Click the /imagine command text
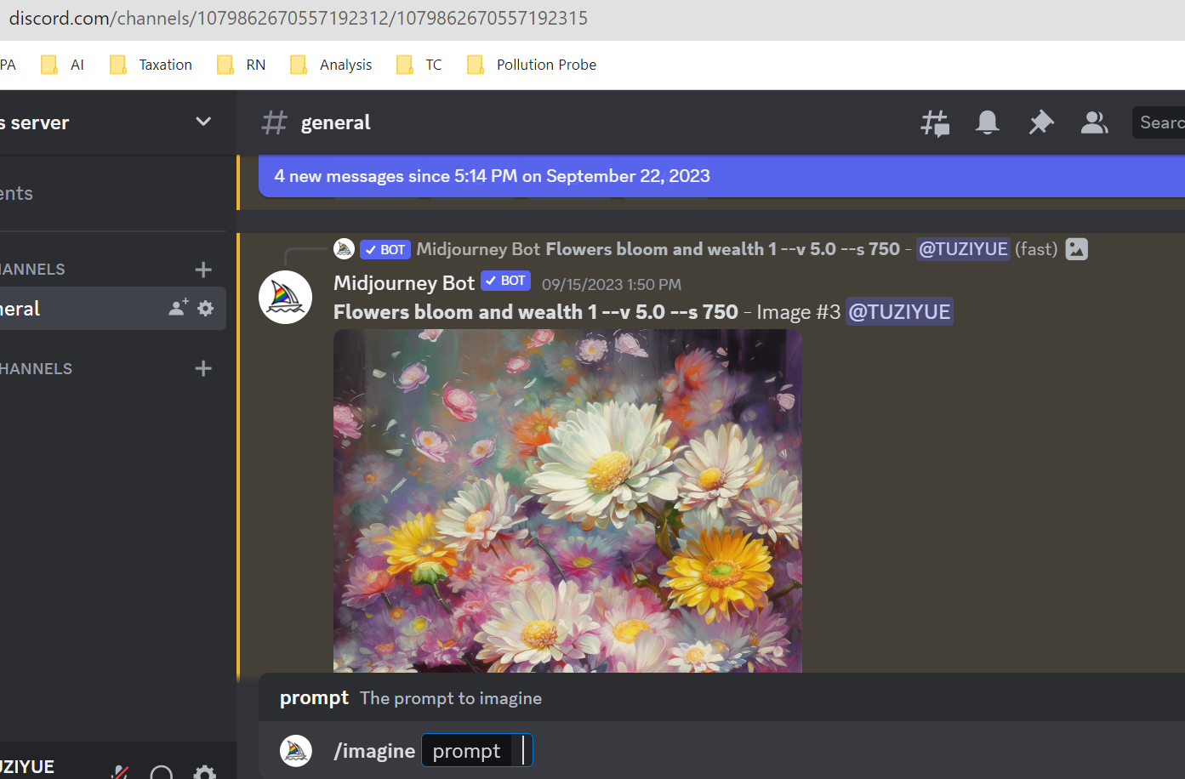The image size is (1185, 779). pos(374,751)
